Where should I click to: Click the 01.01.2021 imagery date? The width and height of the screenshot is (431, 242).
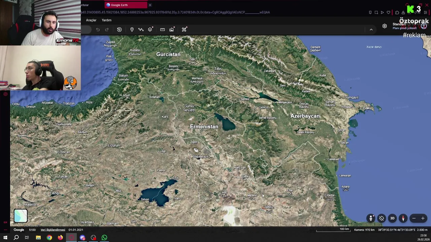[x=76, y=230]
